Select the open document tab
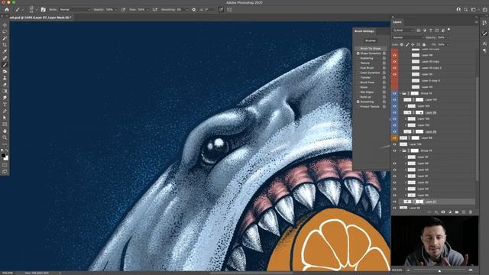This screenshot has width=489, height=275. click(40, 18)
